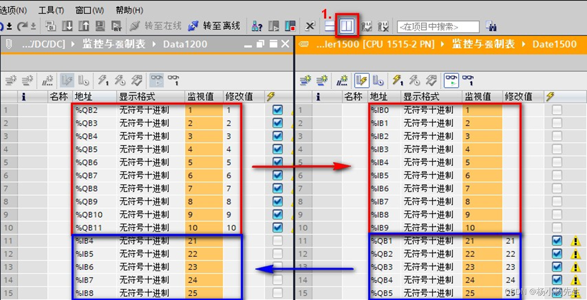This screenshot has height=300, width=587.
Task: Show advanced setting columns in Date1500 toolbar
Action: click(378, 80)
